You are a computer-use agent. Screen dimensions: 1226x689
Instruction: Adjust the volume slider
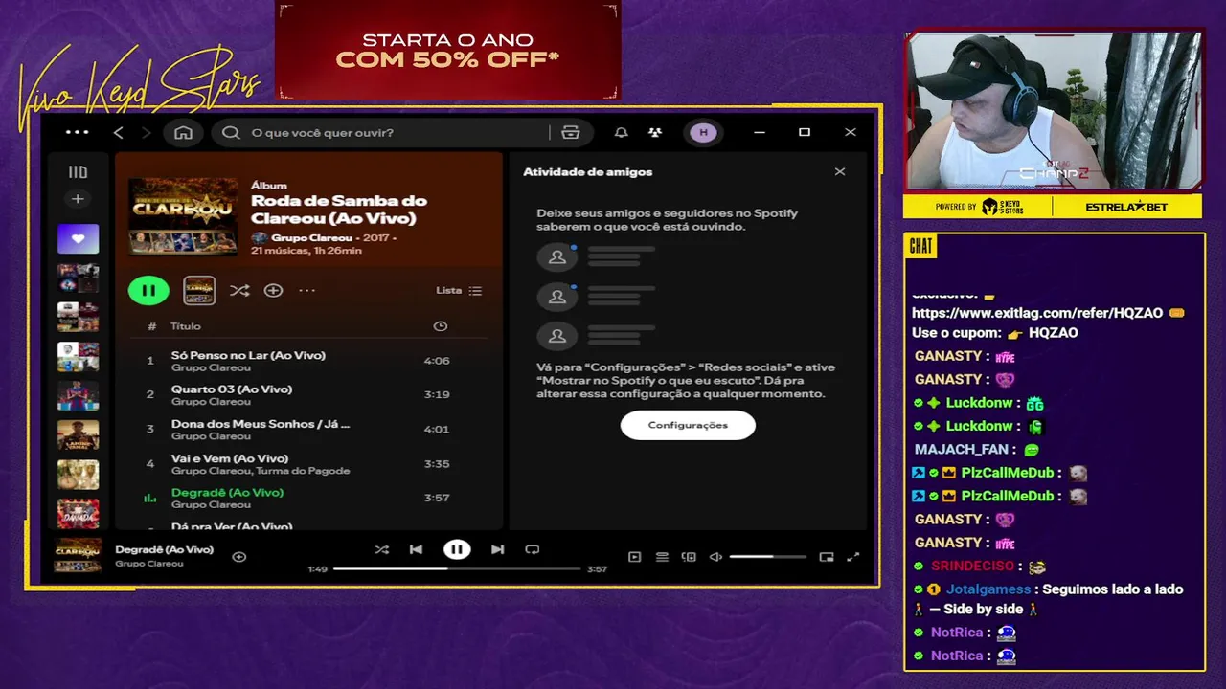[x=767, y=557]
